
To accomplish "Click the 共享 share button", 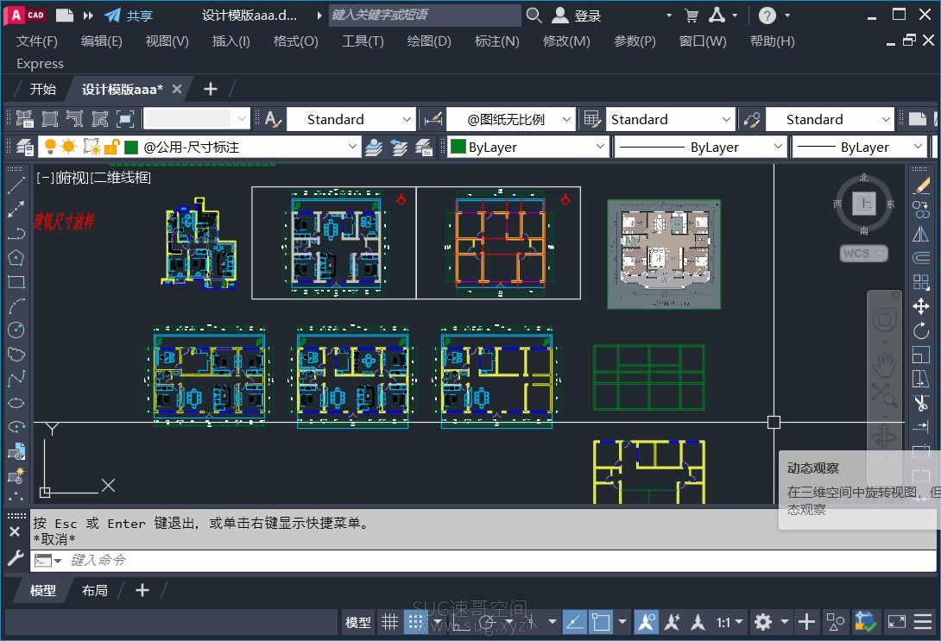I will click(129, 16).
